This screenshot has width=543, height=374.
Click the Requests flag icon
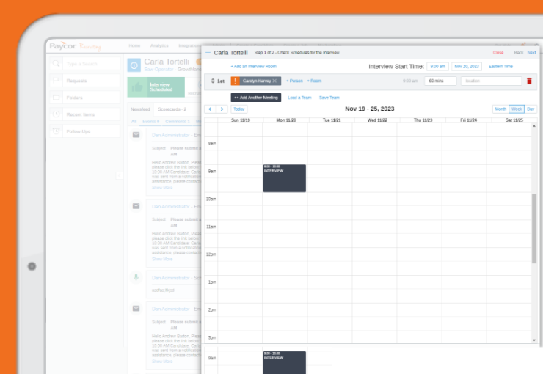pos(56,81)
